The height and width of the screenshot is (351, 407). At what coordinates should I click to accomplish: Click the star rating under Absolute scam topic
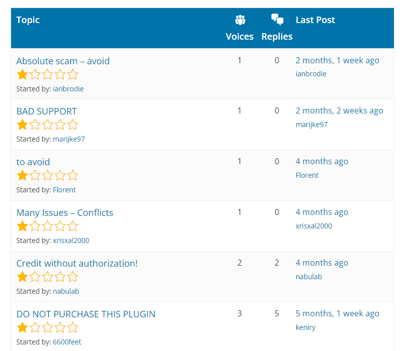(x=47, y=75)
